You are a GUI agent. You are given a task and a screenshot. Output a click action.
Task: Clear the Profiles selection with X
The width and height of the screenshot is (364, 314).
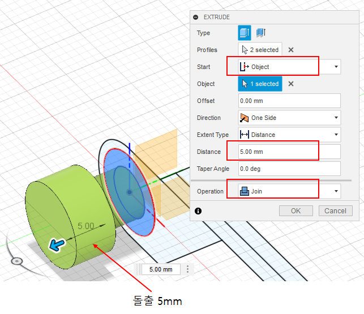[291, 50]
